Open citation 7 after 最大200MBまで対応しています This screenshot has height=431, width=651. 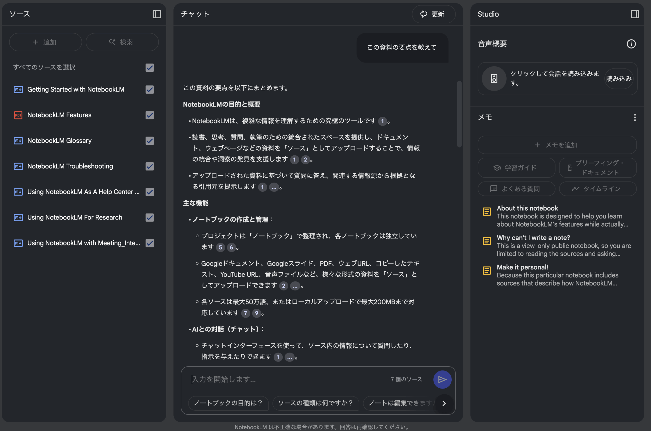tap(245, 313)
